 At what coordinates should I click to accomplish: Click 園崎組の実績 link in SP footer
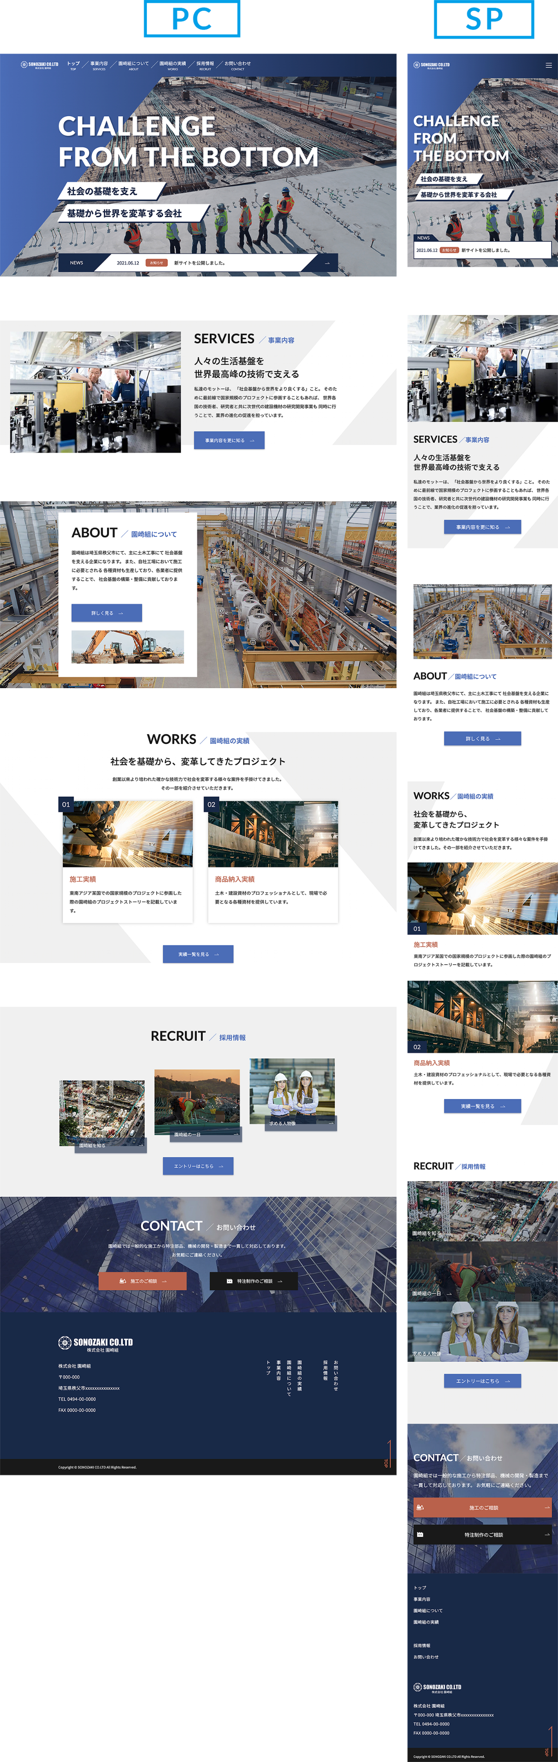point(426,1622)
